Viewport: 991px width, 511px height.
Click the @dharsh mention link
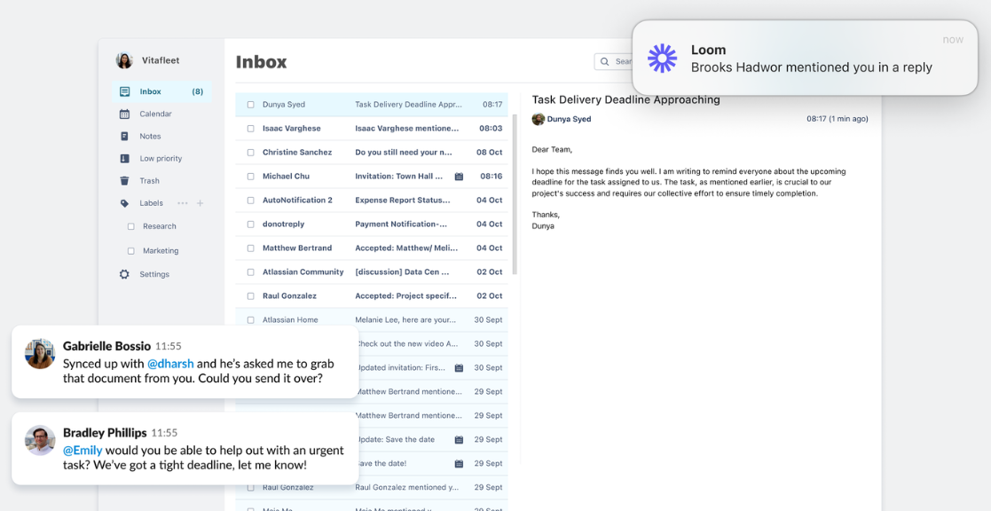pyautogui.click(x=170, y=364)
